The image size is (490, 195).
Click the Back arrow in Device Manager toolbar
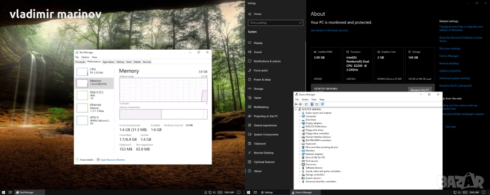click(297, 104)
